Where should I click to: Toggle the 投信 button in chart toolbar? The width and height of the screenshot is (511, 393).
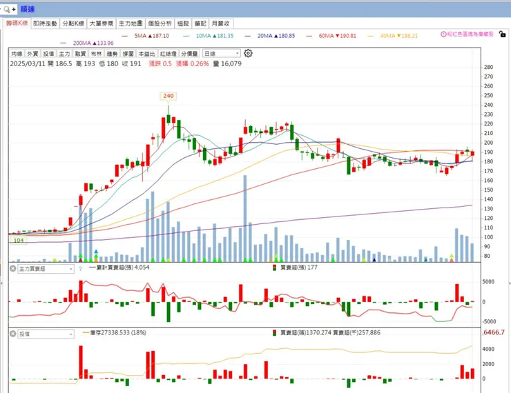pos(48,54)
